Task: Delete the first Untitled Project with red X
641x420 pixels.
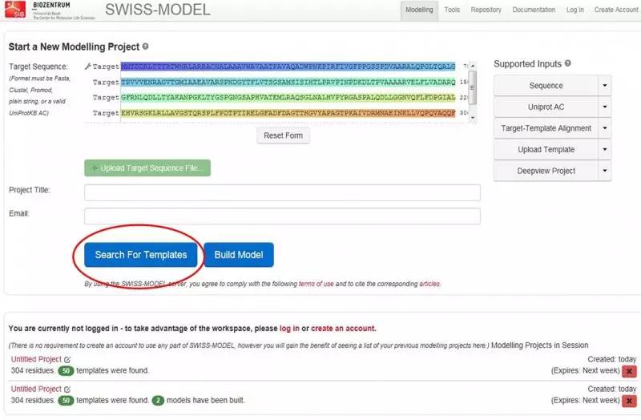Action: (629, 371)
